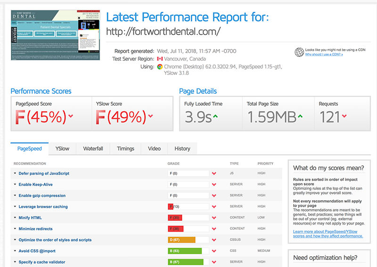Open Minify HTML recommendation
This screenshot has height=267, width=377.
coord(30,218)
